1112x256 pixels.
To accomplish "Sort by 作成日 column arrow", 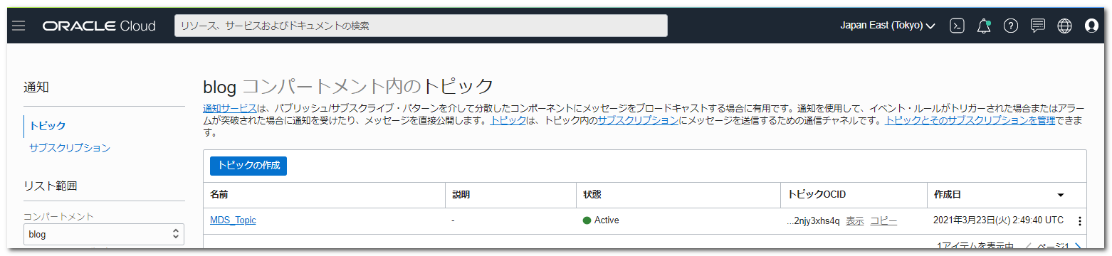I will (x=1061, y=195).
